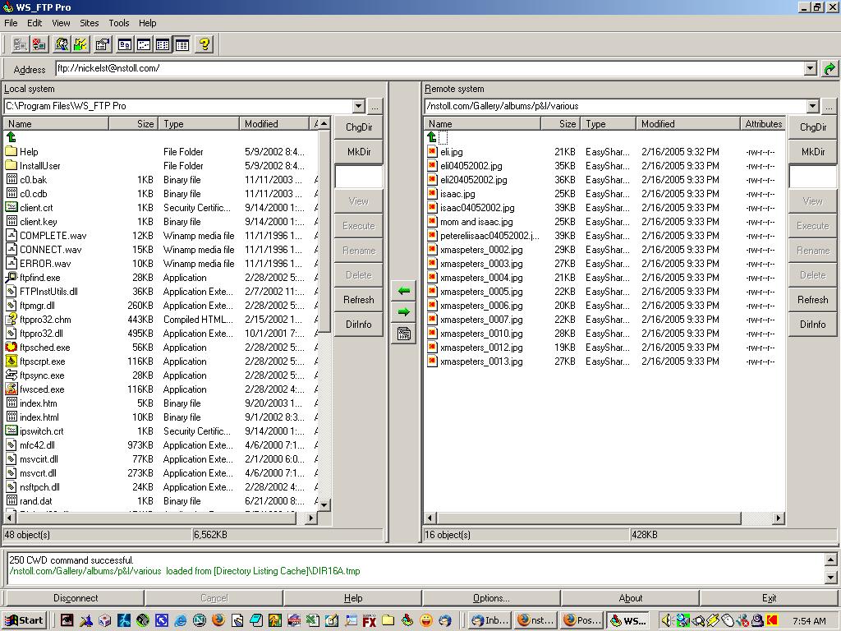Open the Find/search person toolbar icon
The width and height of the screenshot is (841, 631).
[62, 44]
